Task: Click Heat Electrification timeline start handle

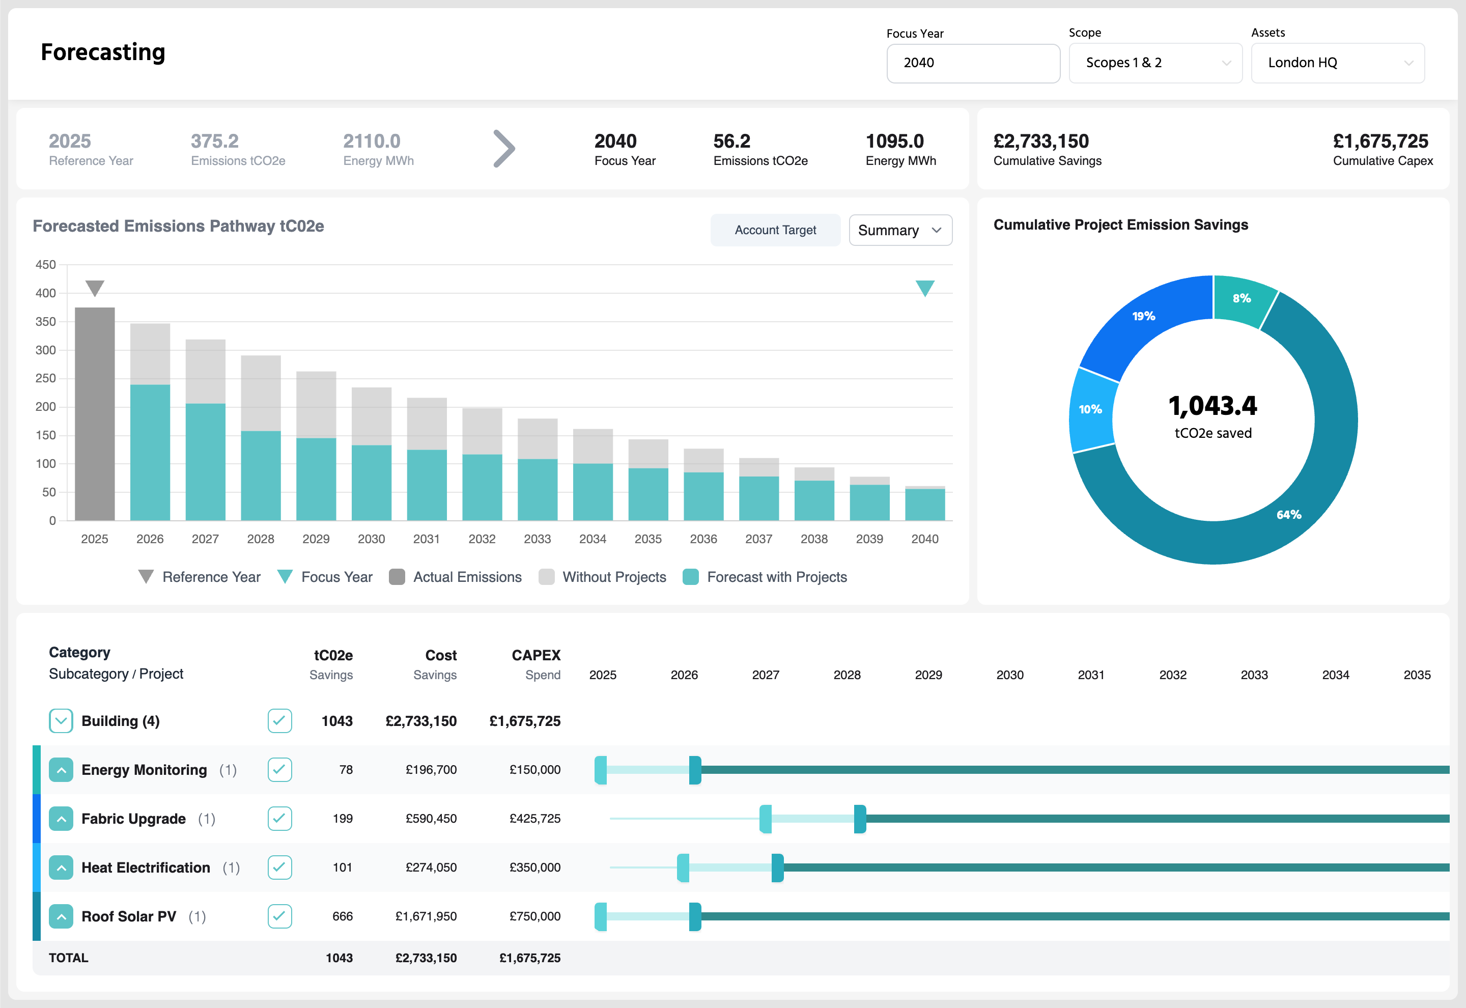Action: coord(683,868)
